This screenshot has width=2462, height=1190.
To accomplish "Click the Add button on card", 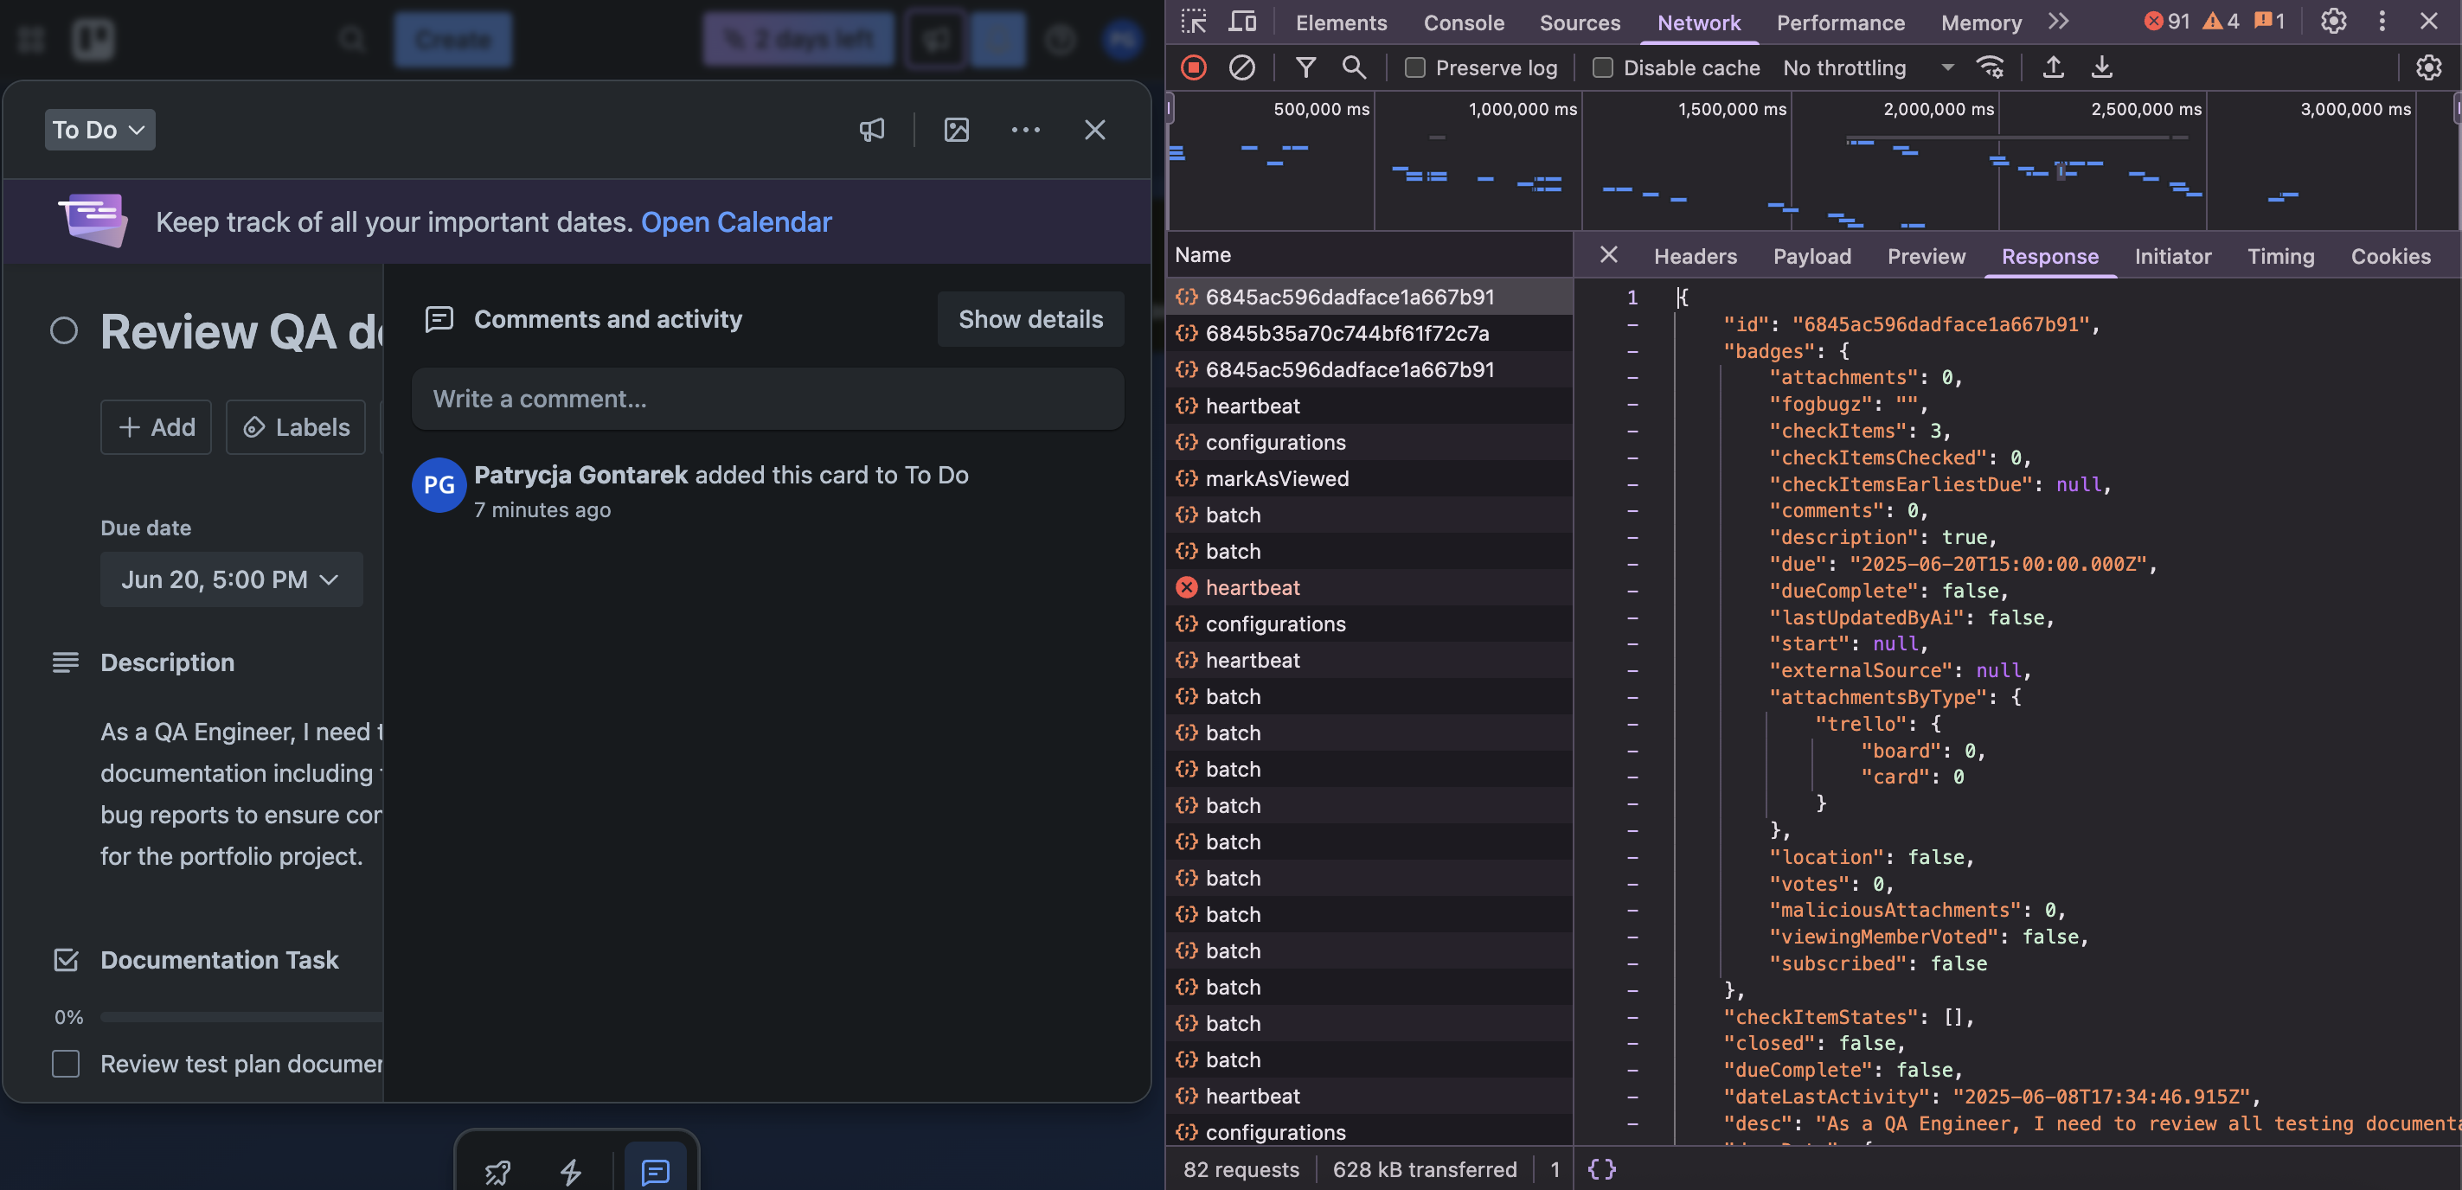I will (156, 427).
